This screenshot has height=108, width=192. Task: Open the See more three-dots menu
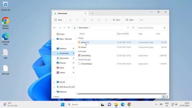[141, 20]
